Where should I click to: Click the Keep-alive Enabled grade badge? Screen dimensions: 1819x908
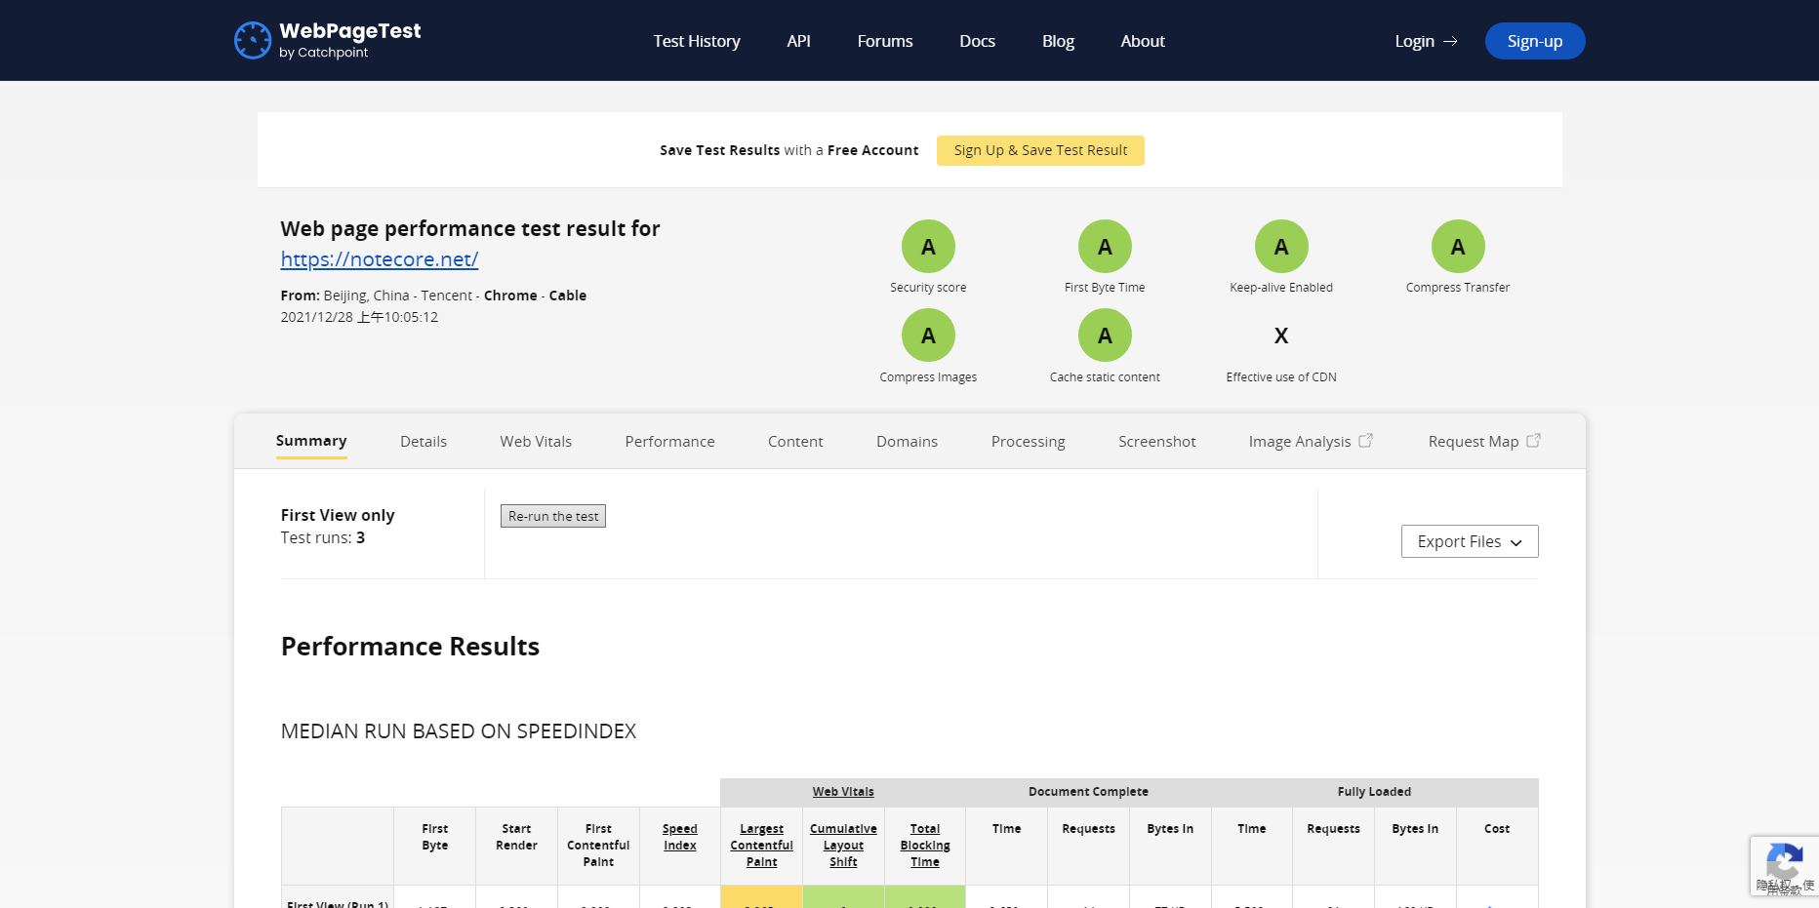[1280, 247]
